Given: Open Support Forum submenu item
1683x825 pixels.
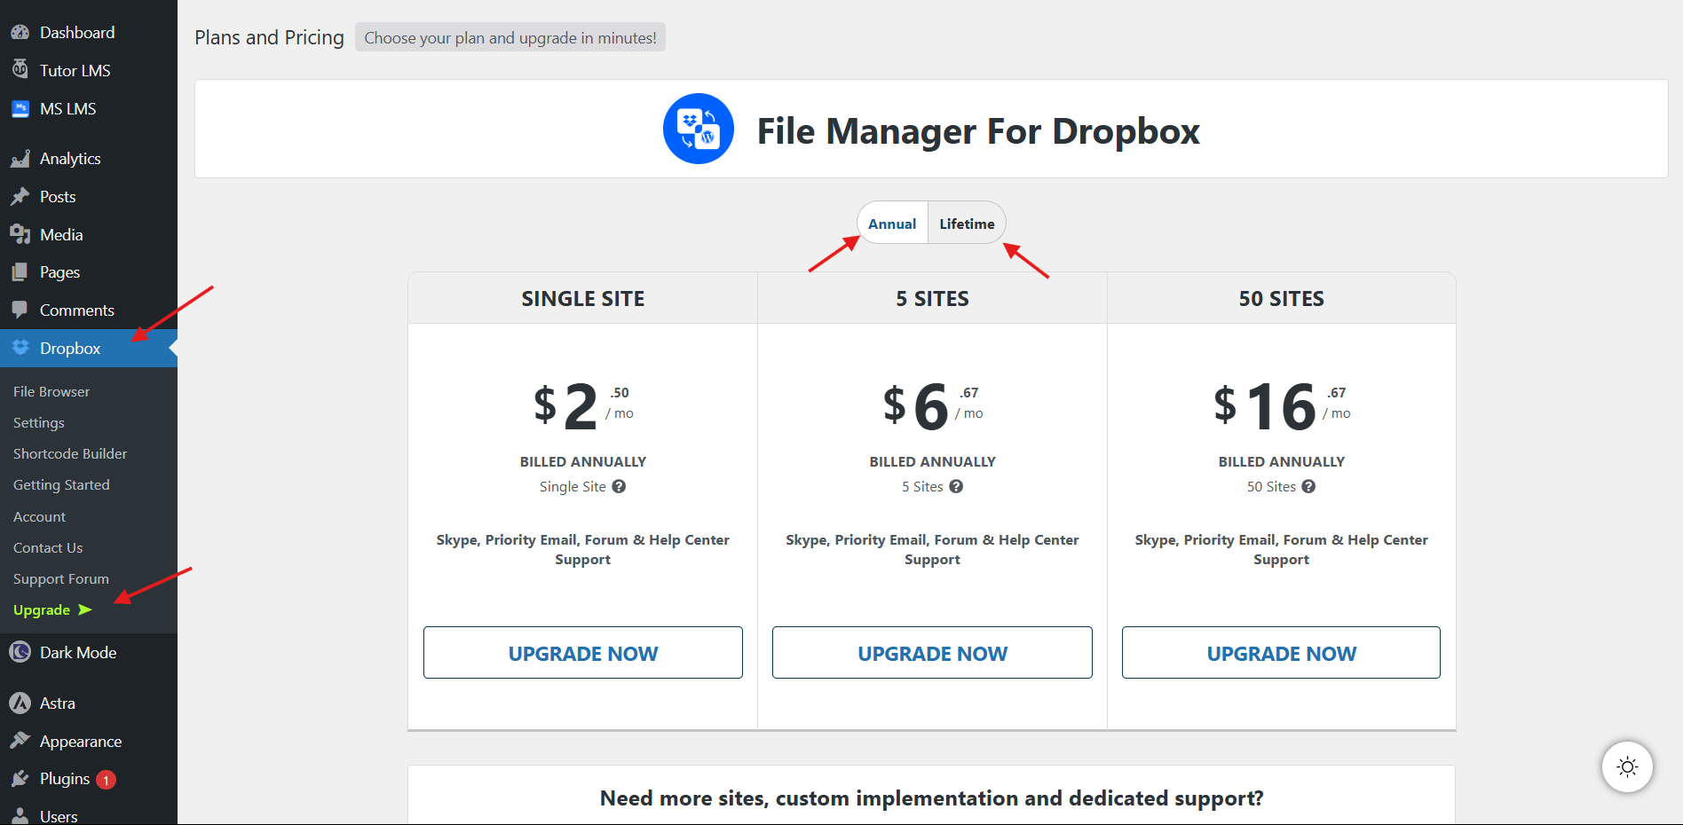Looking at the screenshot, I should pyautogui.click(x=61, y=578).
